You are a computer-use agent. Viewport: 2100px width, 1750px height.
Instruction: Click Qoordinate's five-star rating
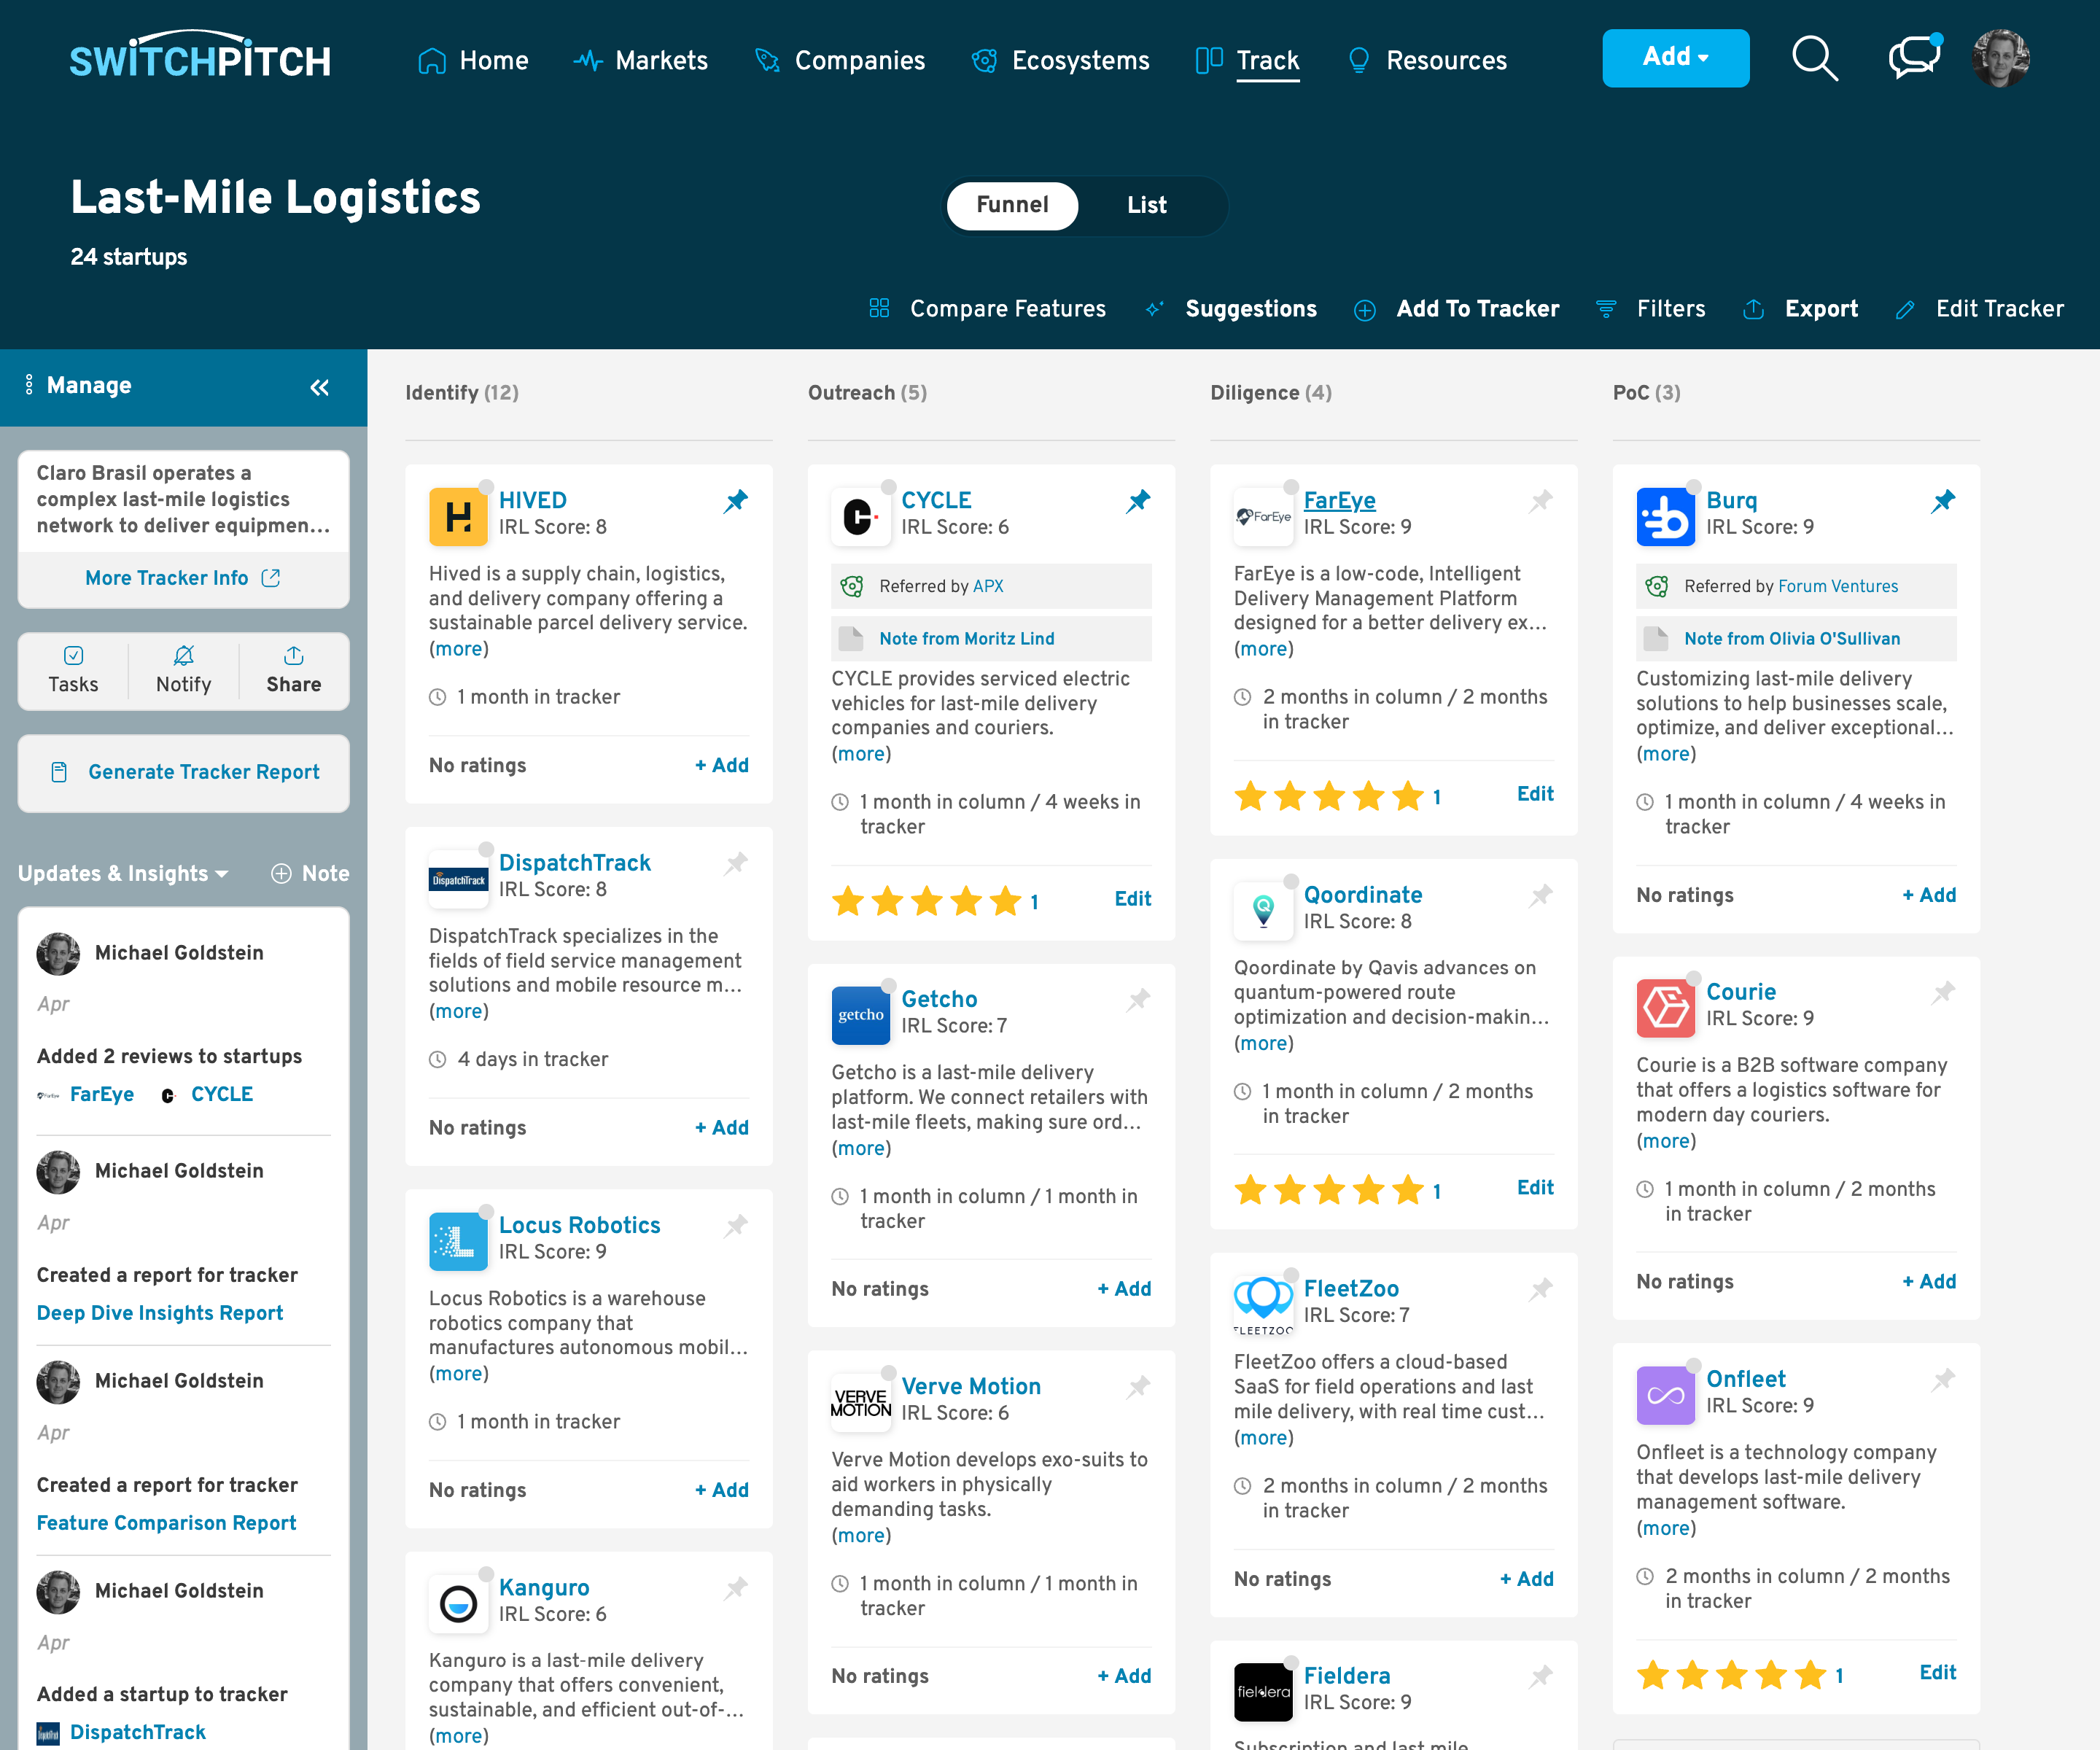click(x=1329, y=1190)
